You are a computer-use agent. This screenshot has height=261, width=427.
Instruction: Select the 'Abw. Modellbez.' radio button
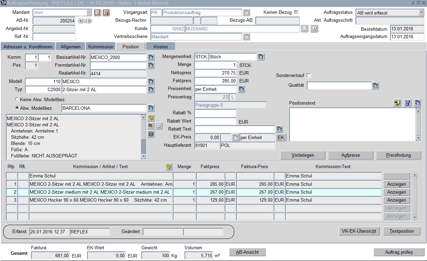(17, 108)
